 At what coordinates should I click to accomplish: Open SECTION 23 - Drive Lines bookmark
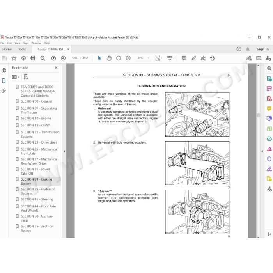(39, 142)
